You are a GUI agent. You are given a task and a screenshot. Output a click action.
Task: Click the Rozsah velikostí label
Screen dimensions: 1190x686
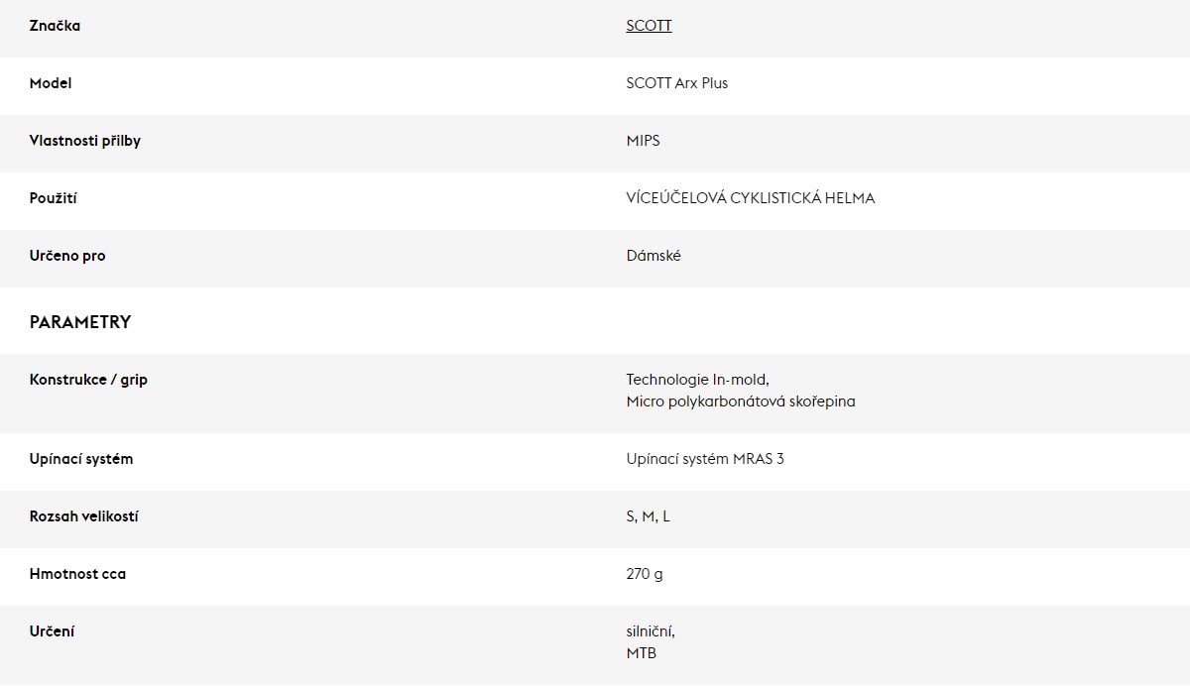(x=84, y=516)
